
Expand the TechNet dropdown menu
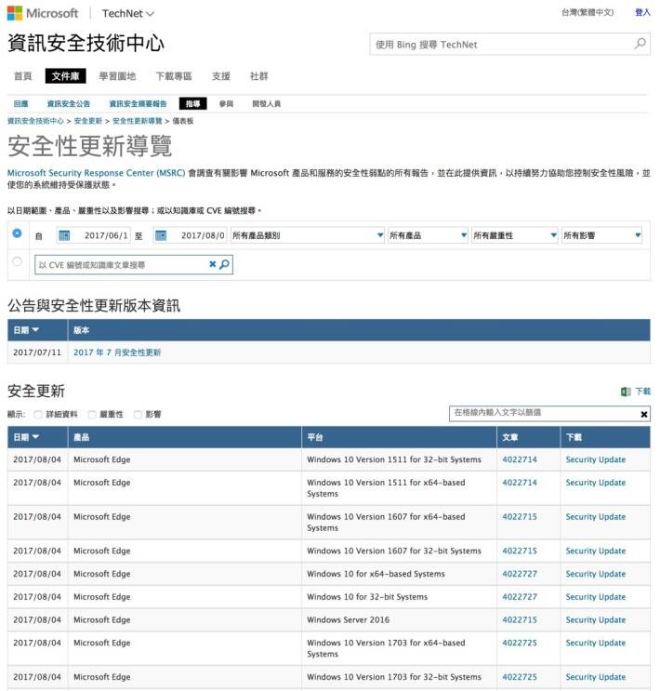(x=127, y=14)
